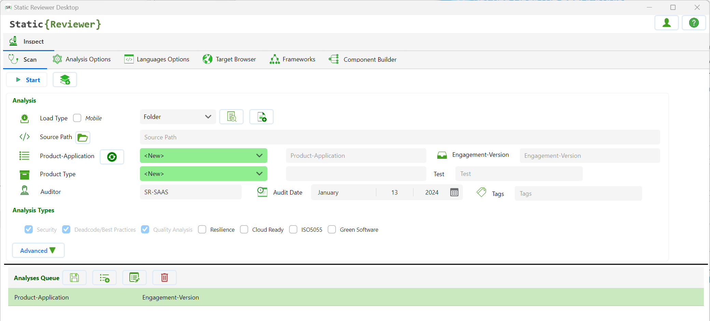Check the Resilience analysis type
Image resolution: width=710 pixels, height=321 pixels.
[202, 229]
